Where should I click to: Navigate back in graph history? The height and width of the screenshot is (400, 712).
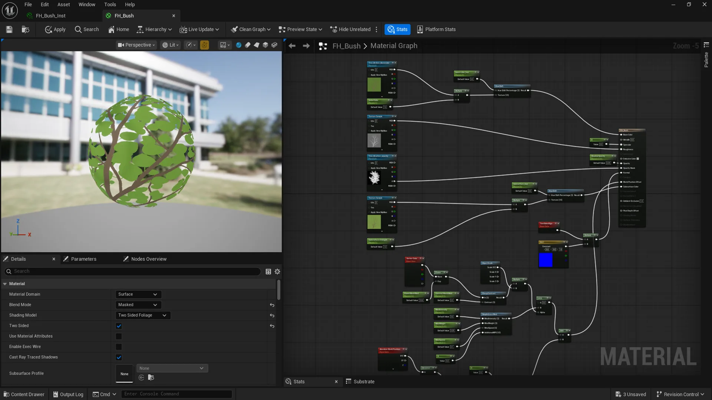pyautogui.click(x=292, y=46)
